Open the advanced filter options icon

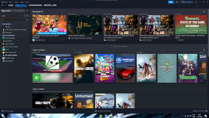(x=27, y=20)
